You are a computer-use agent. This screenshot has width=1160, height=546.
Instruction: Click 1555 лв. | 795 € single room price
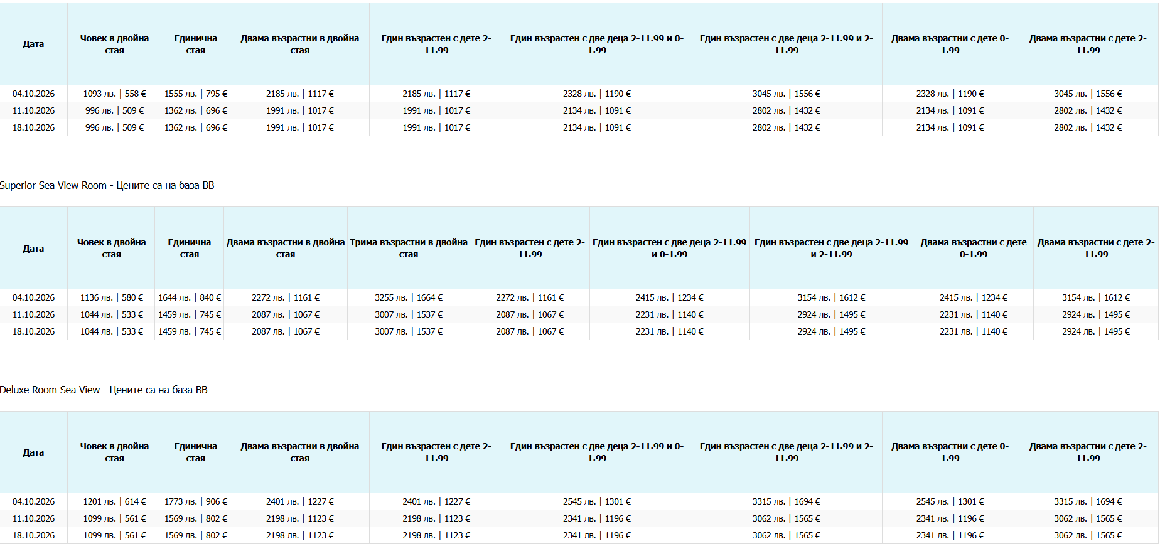(196, 94)
